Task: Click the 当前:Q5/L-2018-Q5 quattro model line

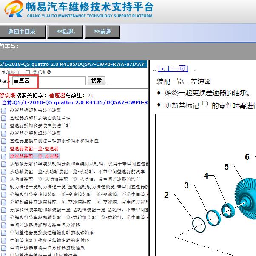Action: click(x=75, y=102)
